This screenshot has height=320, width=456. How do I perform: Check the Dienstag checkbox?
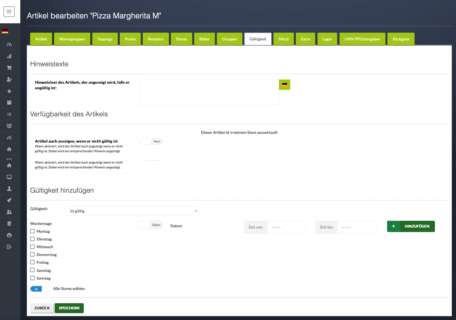click(x=32, y=239)
